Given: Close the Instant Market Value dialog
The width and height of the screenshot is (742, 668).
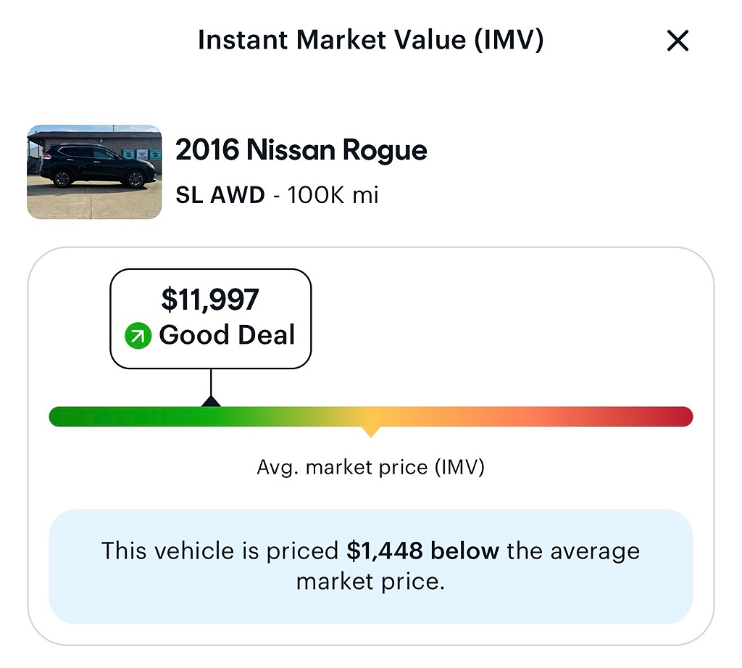Looking at the screenshot, I should [678, 41].
